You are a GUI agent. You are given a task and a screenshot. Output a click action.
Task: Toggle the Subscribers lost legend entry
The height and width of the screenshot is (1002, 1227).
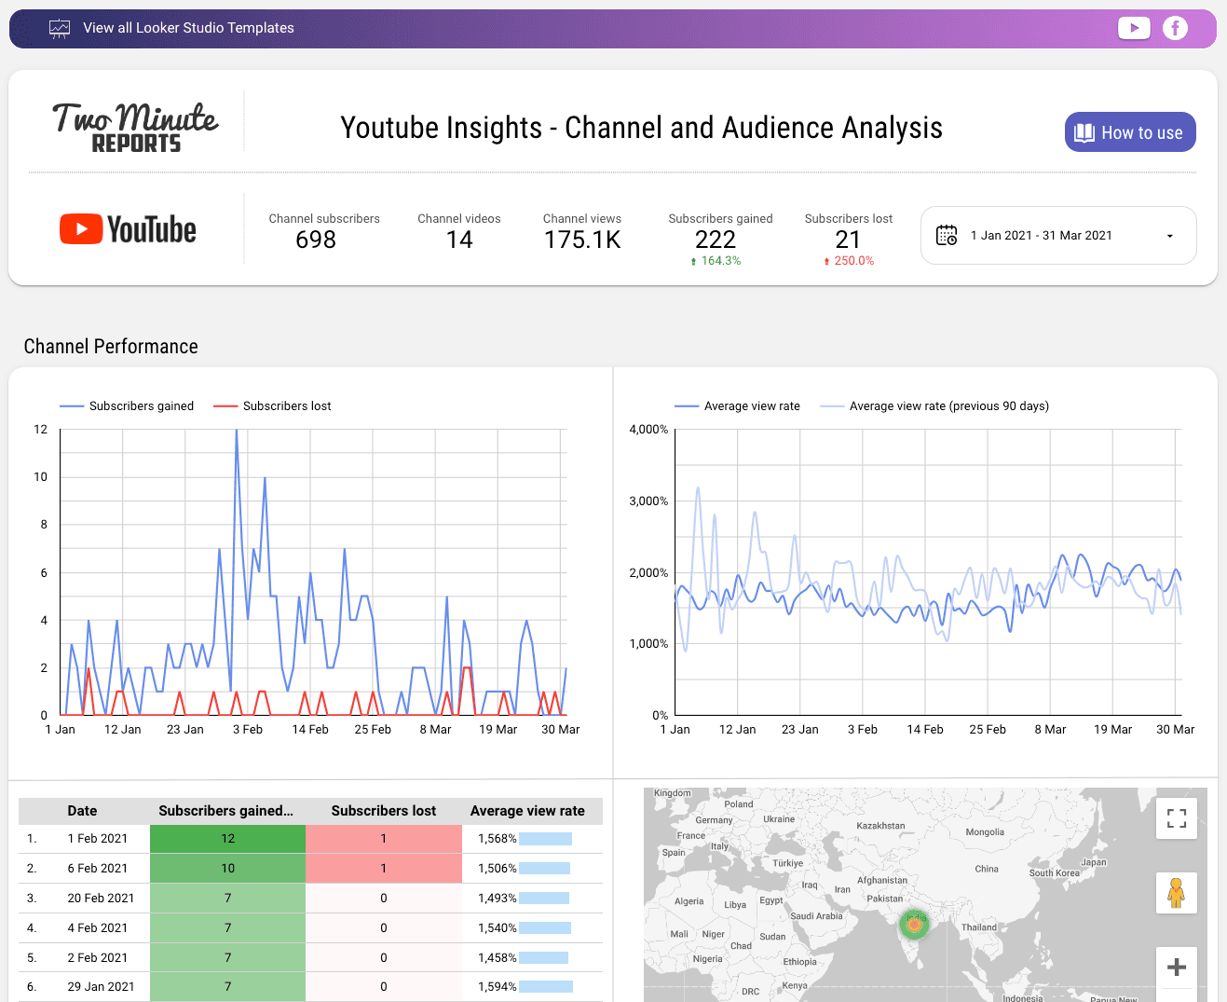[x=271, y=405]
